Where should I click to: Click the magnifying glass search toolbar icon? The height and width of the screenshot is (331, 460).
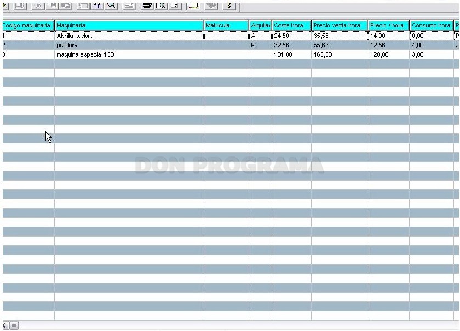click(111, 5)
